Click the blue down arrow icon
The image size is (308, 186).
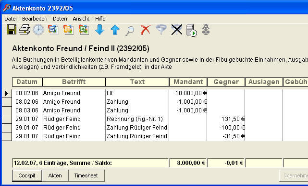[99, 30]
